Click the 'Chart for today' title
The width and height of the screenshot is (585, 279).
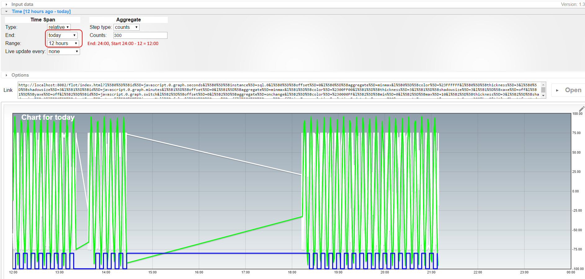(x=48, y=117)
